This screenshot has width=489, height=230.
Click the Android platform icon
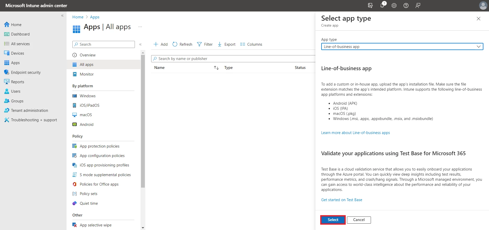tap(75, 124)
